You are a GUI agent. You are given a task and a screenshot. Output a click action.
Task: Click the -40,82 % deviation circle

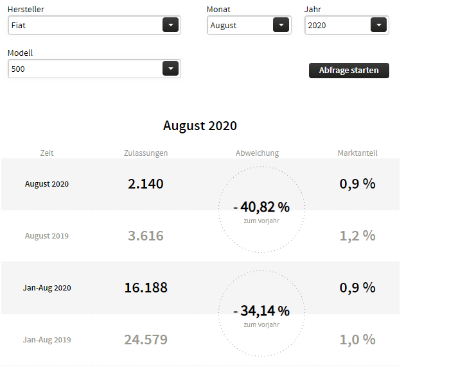tap(261, 210)
